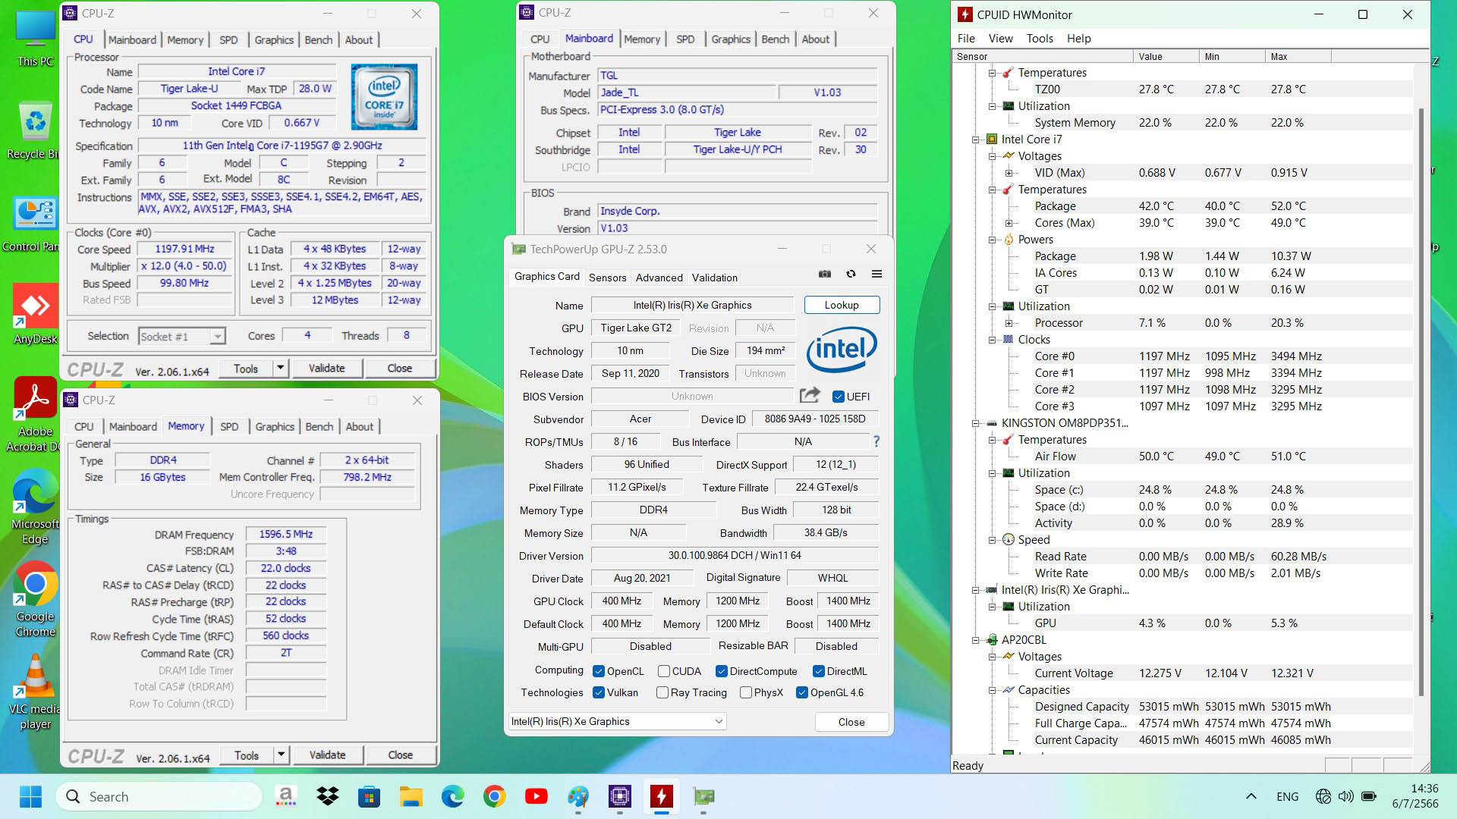Collapse the KINGSTON drive node in HWMonitor
Viewport: 1457px width, 819px height.
975,423
